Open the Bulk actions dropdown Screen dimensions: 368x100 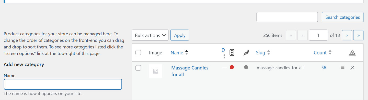click(x=150, y=35)
